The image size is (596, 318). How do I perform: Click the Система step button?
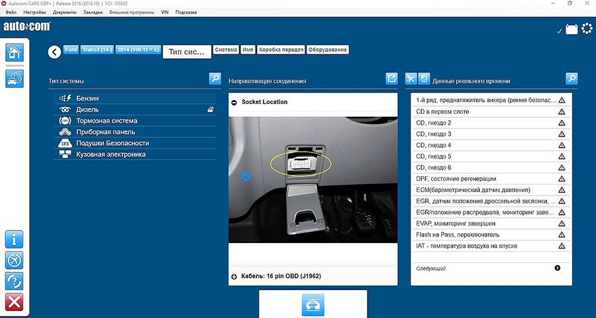pos(226,50)
